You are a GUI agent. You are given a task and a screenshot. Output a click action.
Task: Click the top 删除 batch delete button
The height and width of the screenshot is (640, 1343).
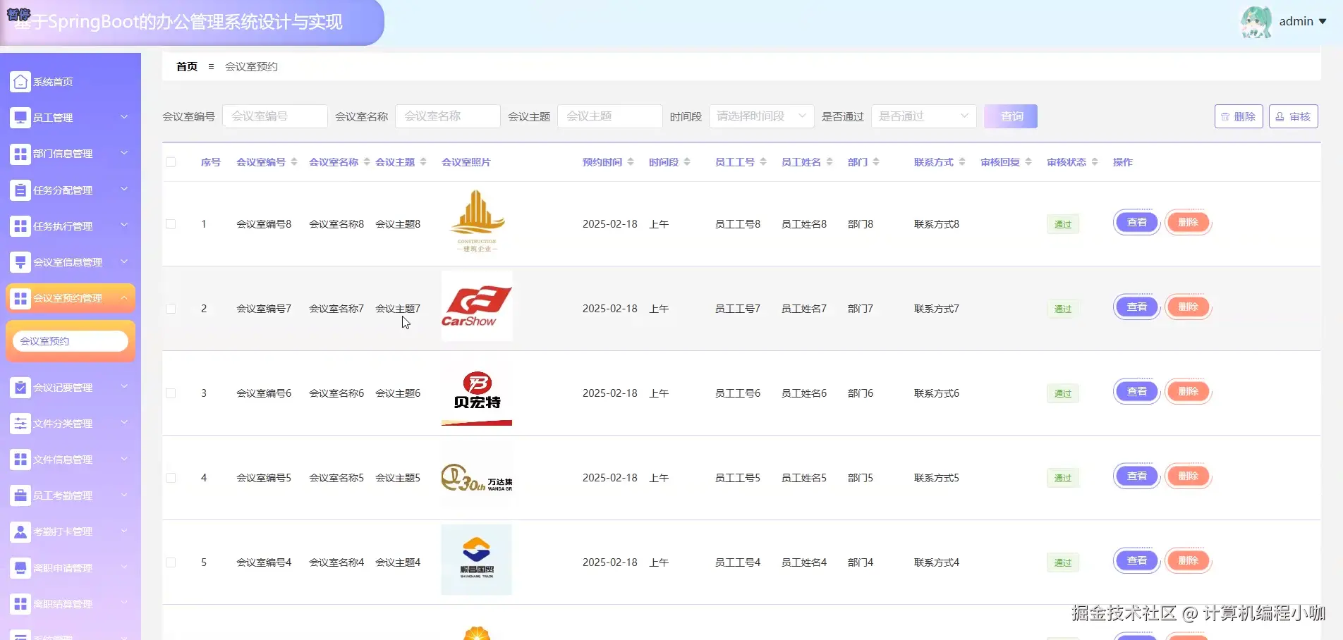(x=1239, y=116)
